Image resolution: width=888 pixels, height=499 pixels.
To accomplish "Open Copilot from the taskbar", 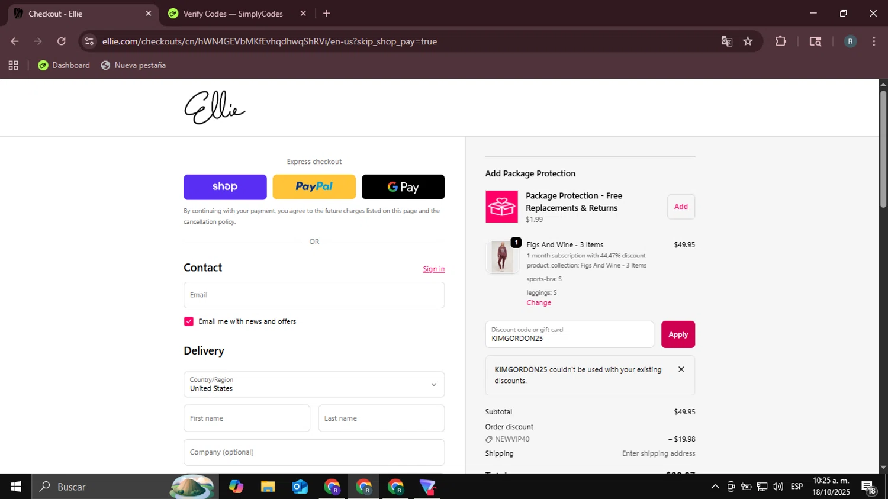I will tap(236, 487).
